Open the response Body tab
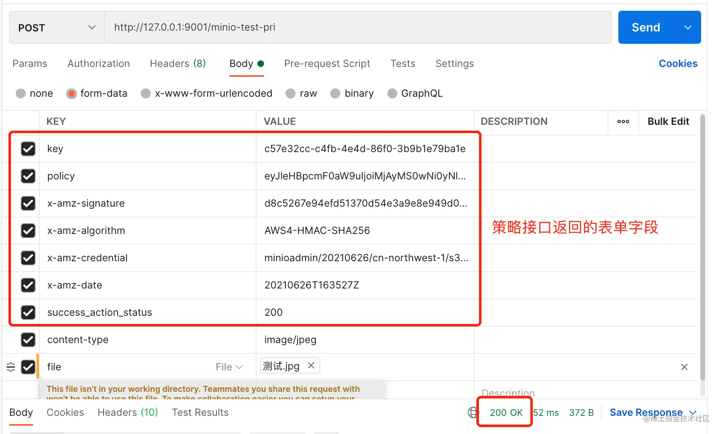Viewport: 721px width, 434px height. (21, 413)
